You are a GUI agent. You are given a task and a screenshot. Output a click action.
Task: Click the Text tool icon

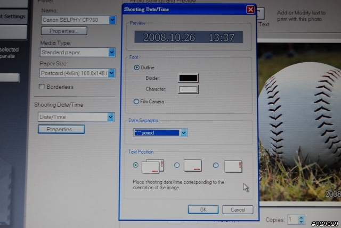pyautogui.click(x=261, y=14)
